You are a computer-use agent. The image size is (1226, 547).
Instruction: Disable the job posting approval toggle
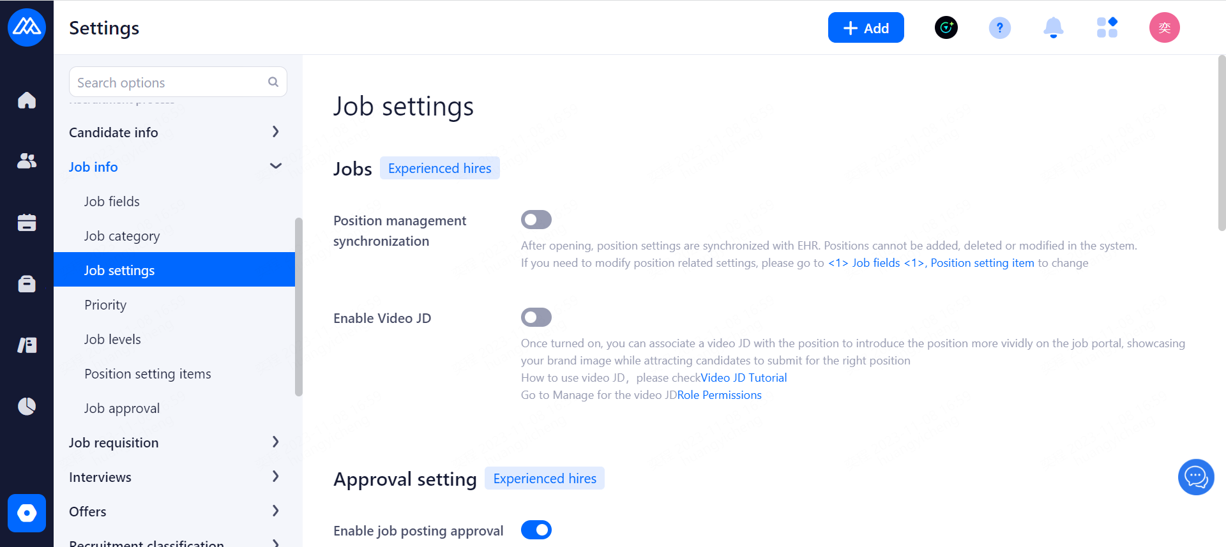536,530
